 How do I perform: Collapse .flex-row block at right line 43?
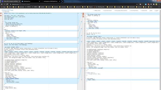pyautogui.click(x=86, y=62)
